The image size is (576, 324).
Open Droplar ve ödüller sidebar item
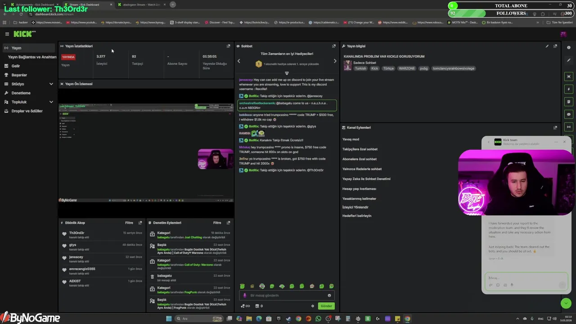pos(30,111)
